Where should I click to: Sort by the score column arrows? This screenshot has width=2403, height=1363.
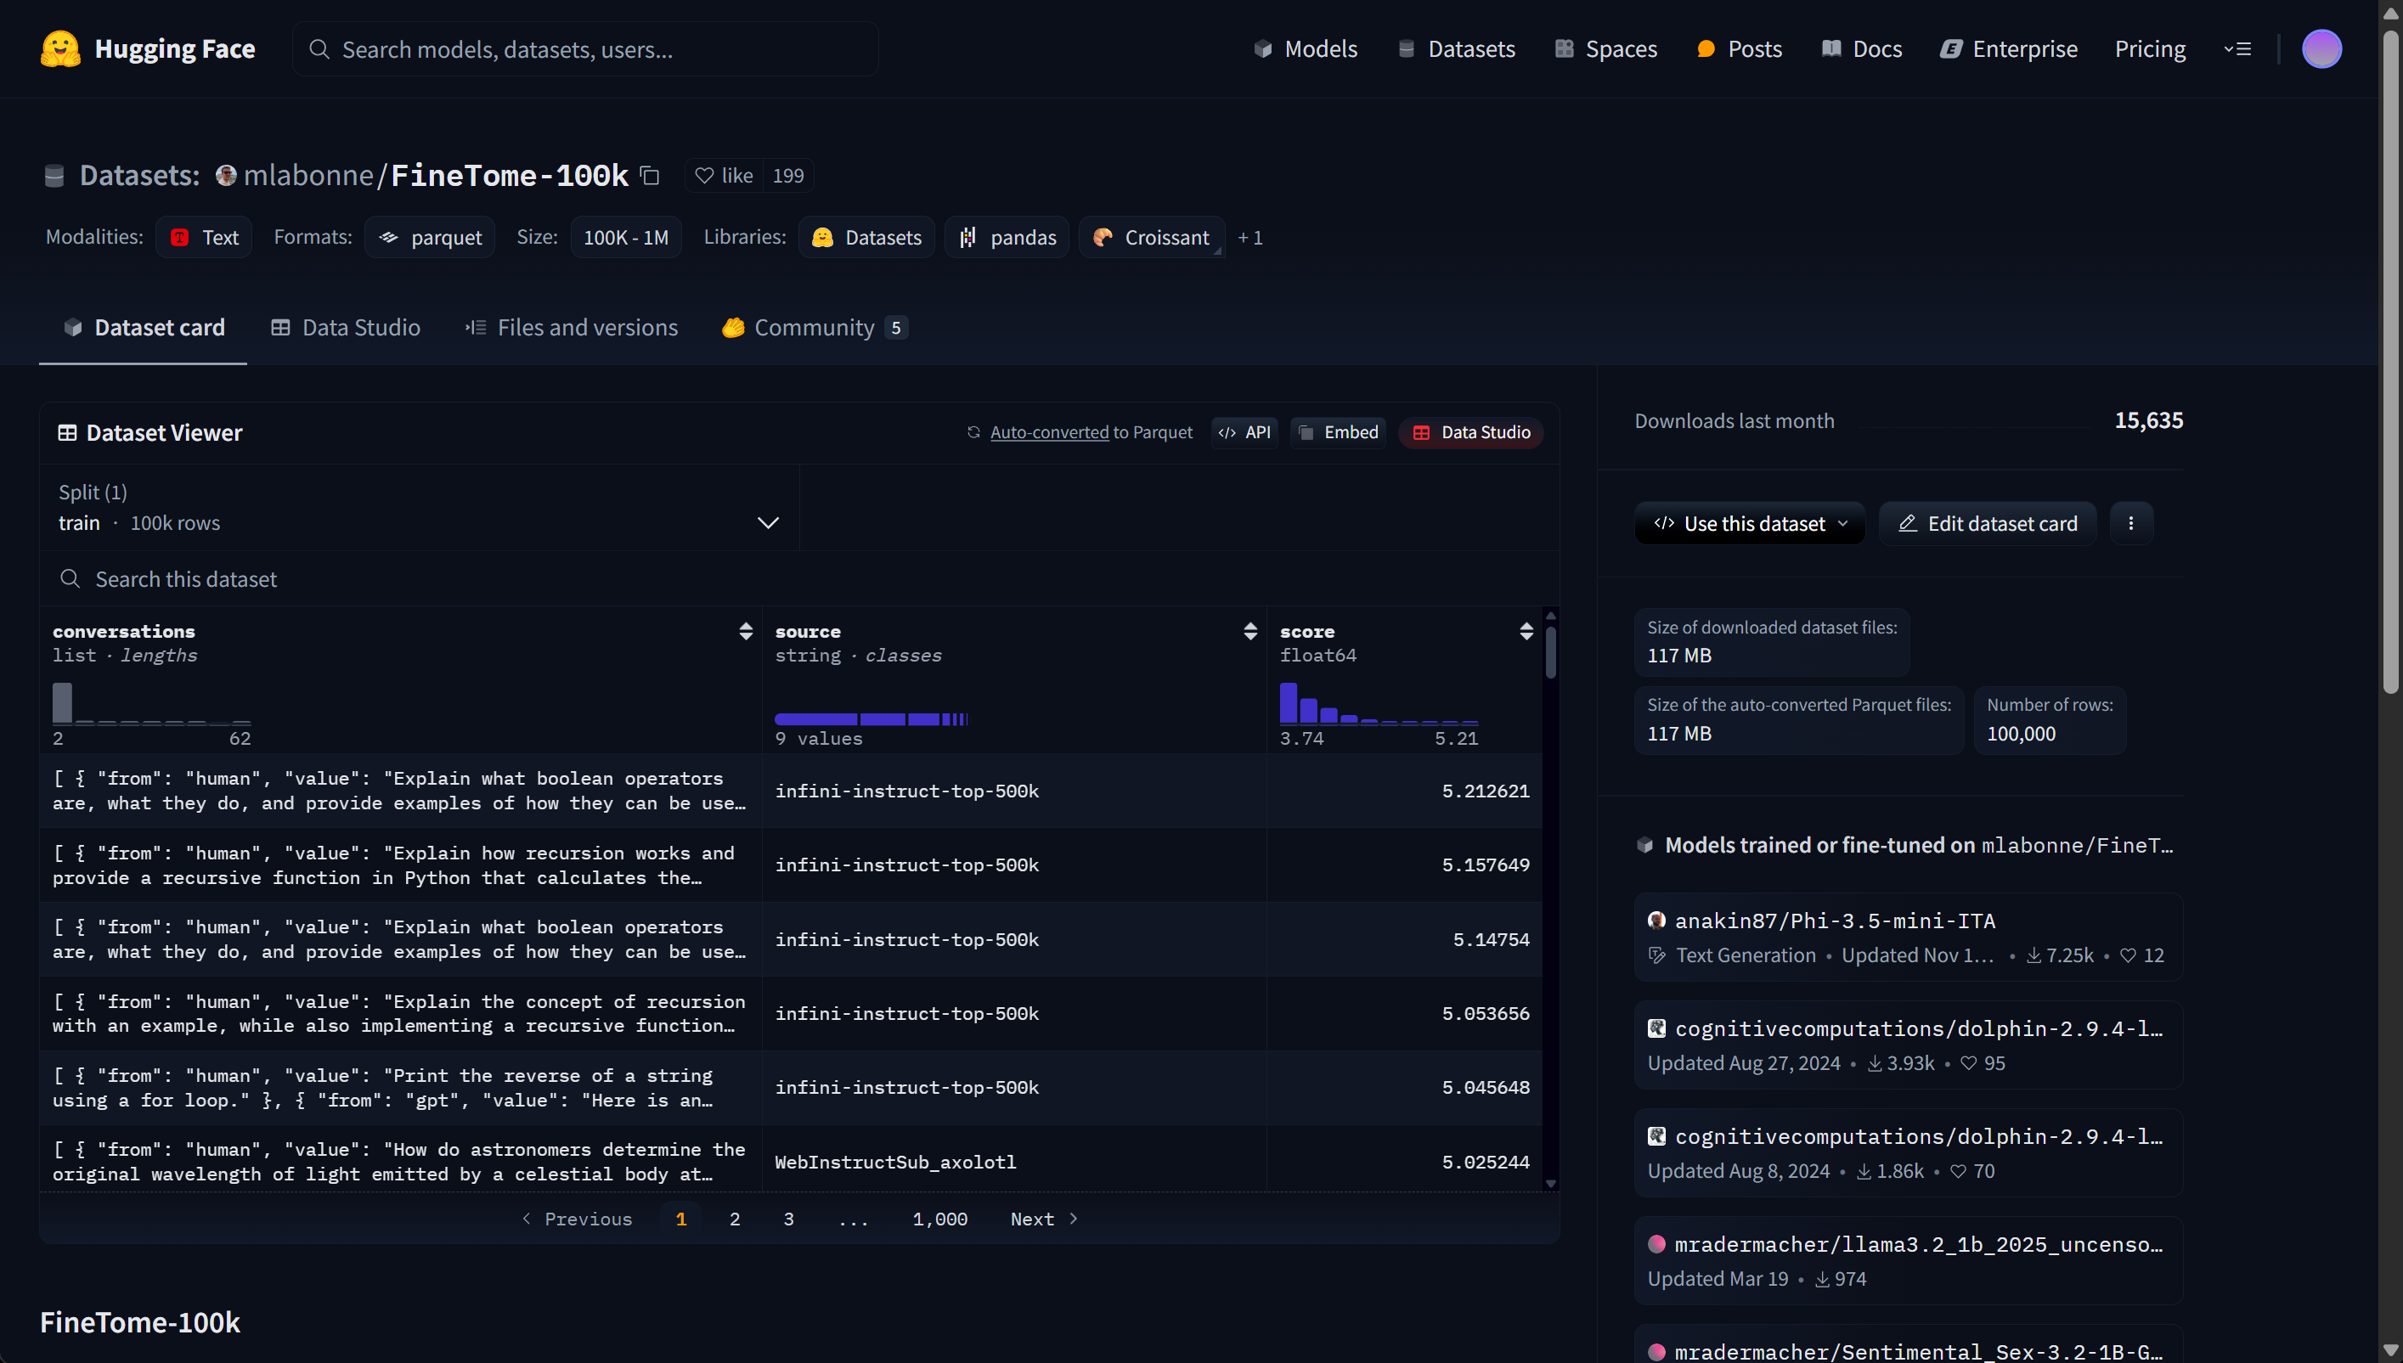[1526, 631]
